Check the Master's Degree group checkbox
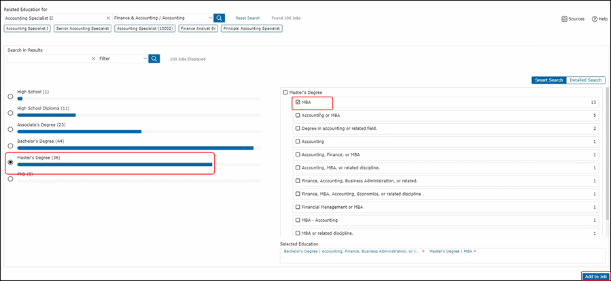The height and width of the screenshot is (281, 611). point(285,93)
